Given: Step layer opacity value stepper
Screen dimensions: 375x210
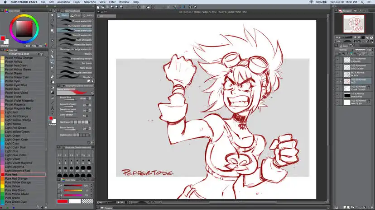Looking at the screenshot, I should (372, 50).
